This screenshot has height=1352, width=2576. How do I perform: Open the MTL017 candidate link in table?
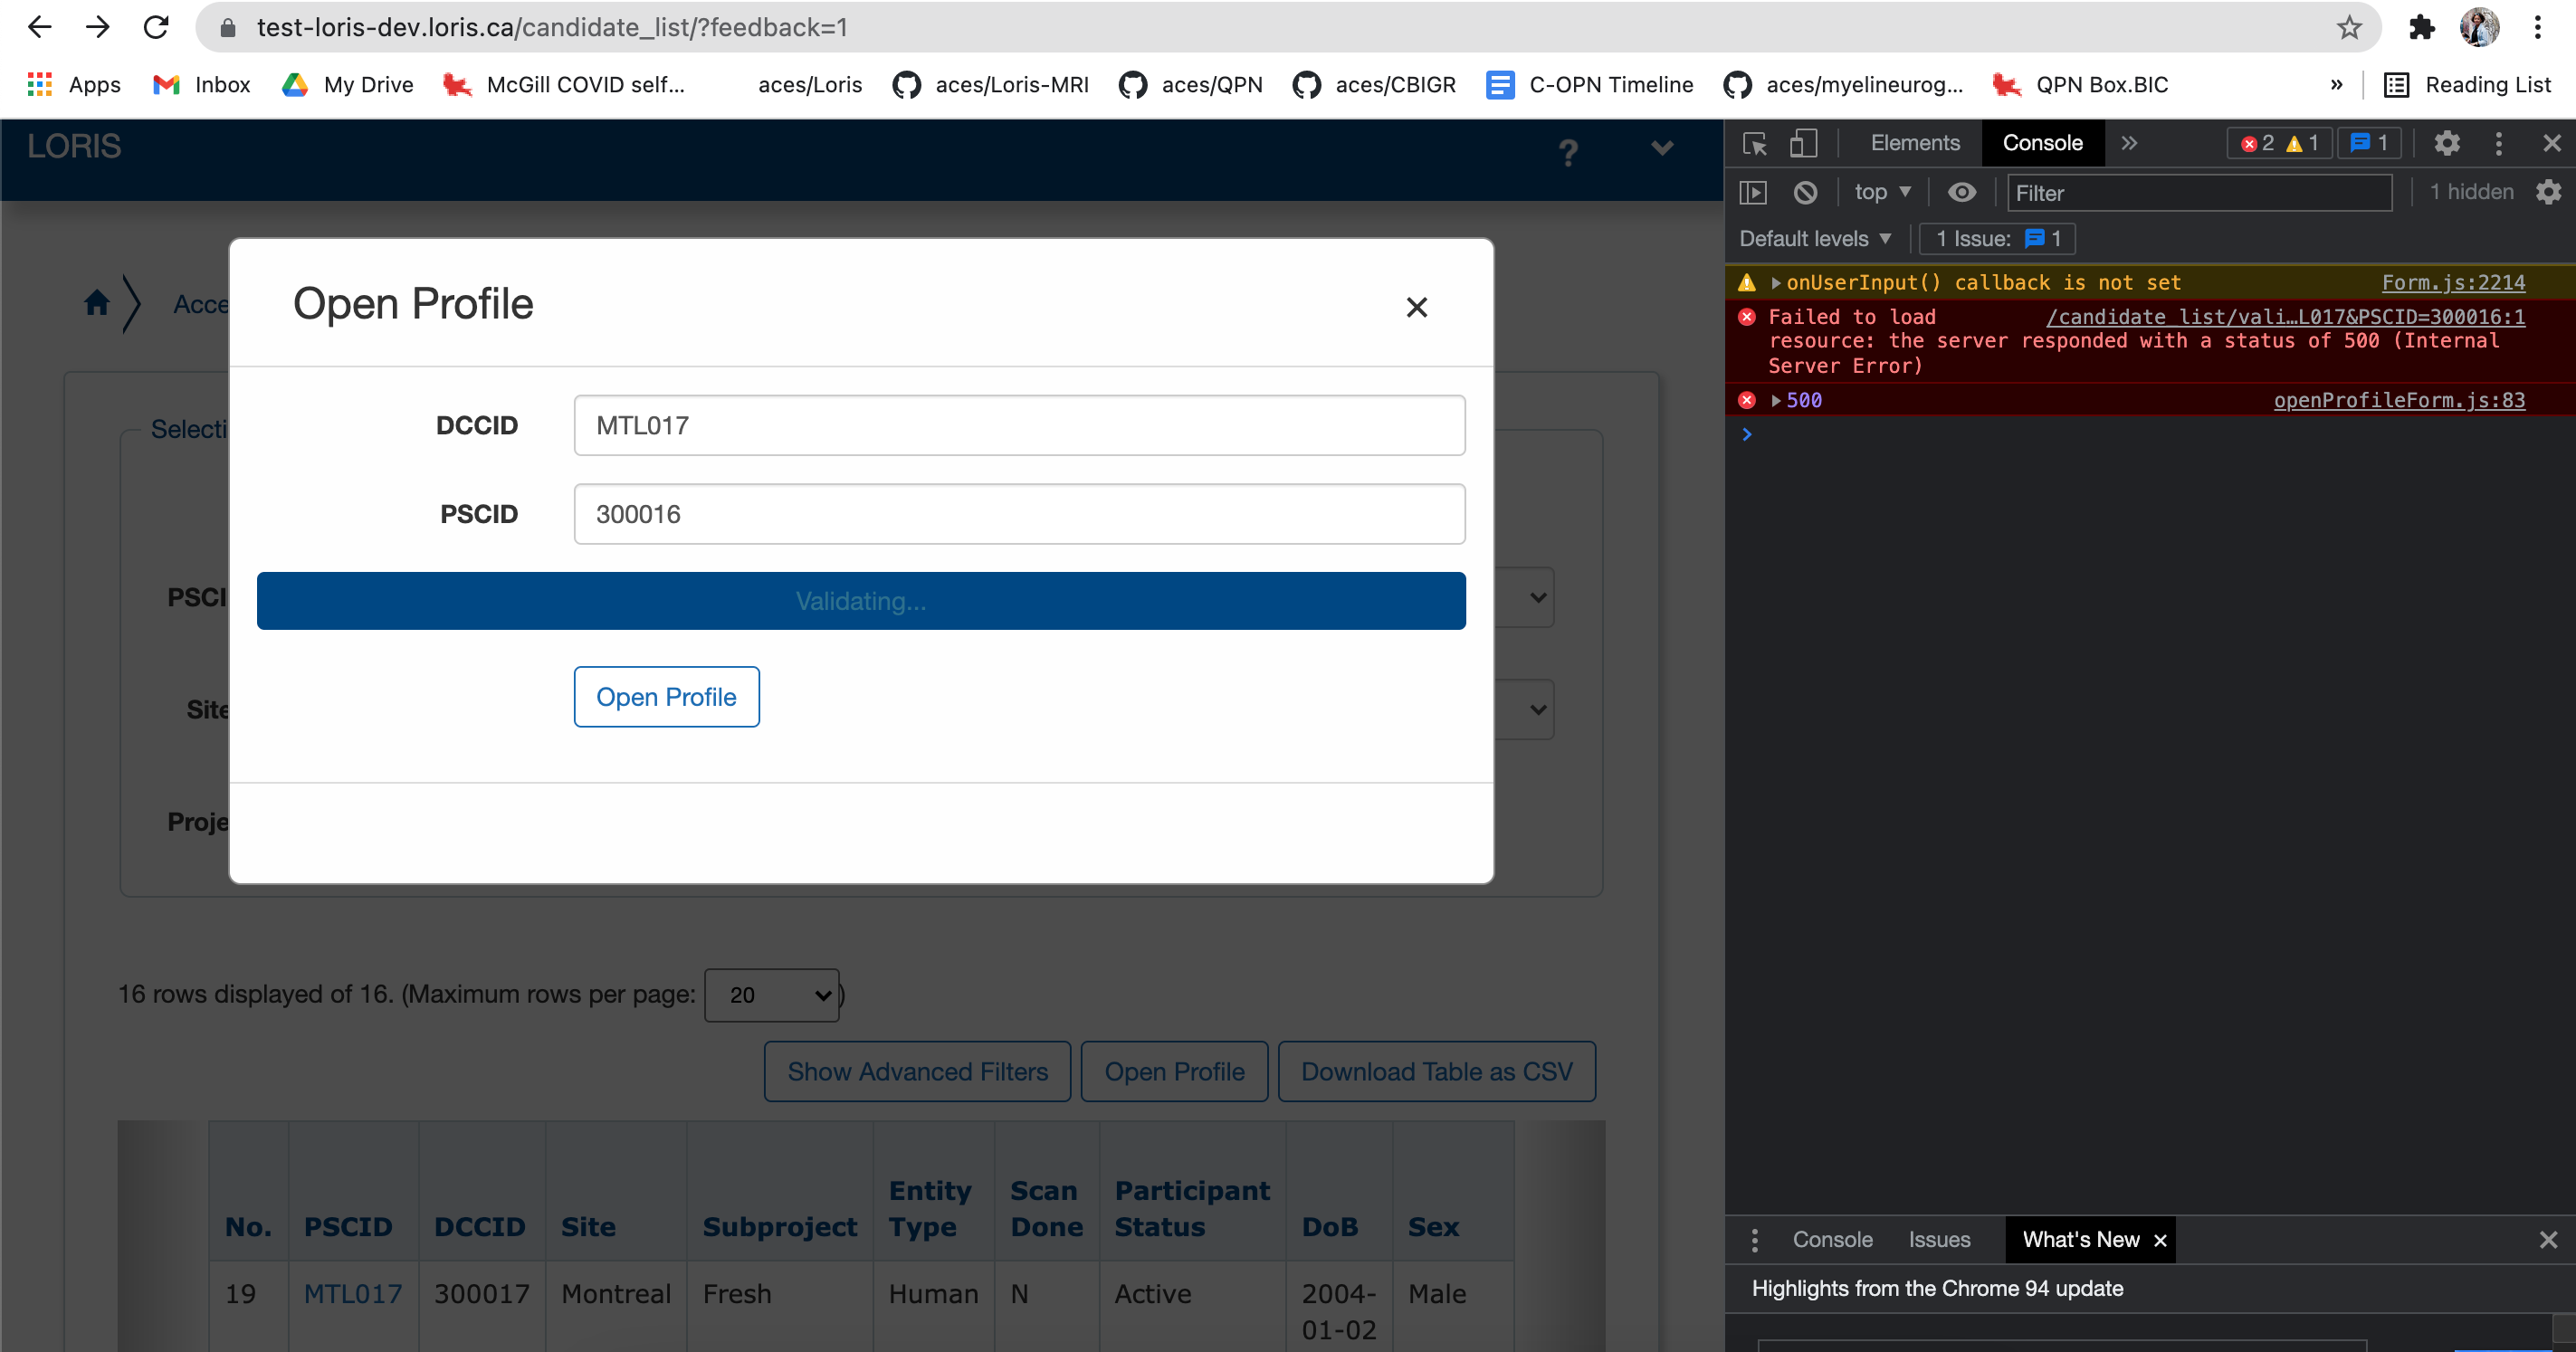coord(352,1292)
